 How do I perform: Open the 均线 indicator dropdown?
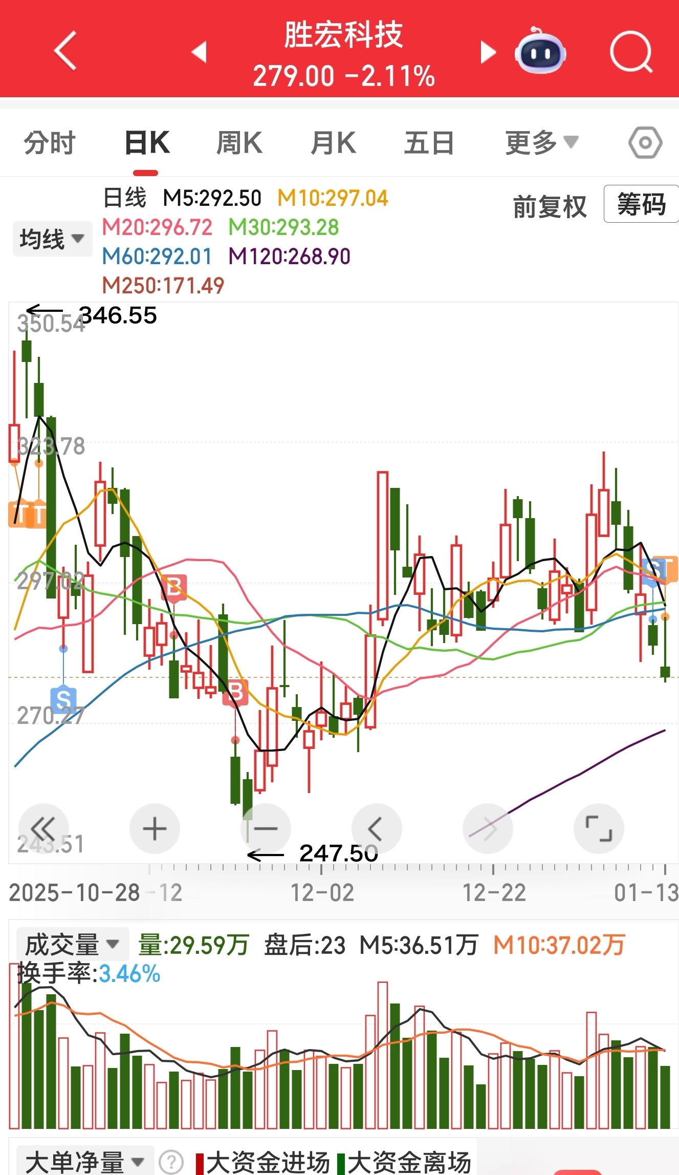[x=52, y=239]
